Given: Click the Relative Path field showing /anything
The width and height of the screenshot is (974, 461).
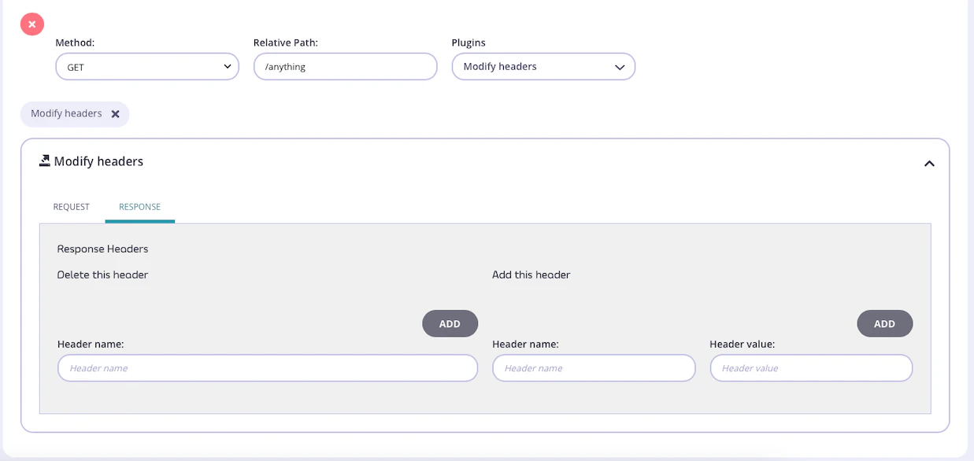Looking at the screenshot, I should click(x=345, y=66).
